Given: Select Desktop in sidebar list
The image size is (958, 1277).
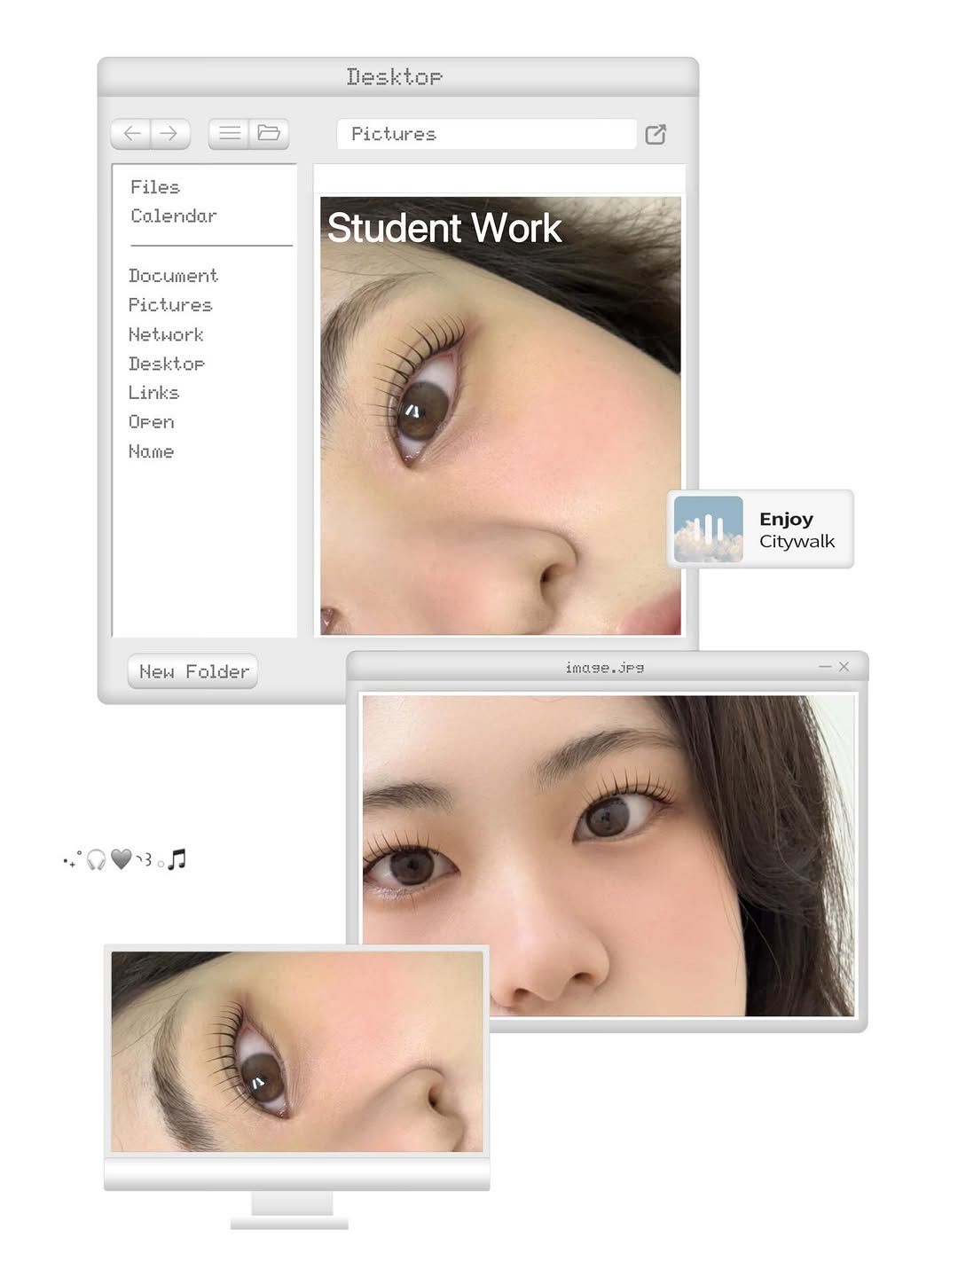Looking at the screenshot, I should (x=167, y=364).
